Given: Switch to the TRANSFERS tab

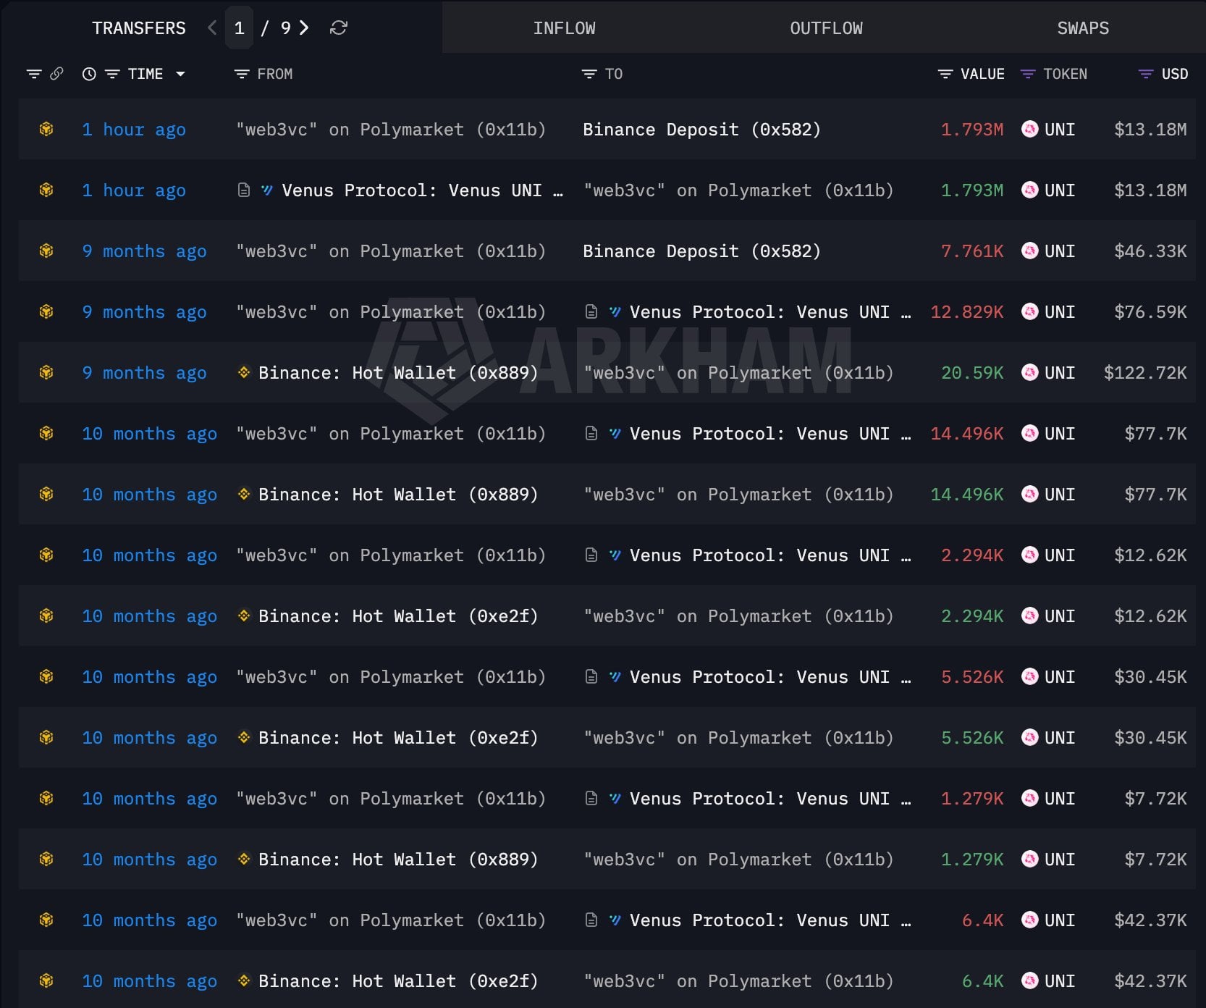Looking at the screenshot, I should click(138, 28).
